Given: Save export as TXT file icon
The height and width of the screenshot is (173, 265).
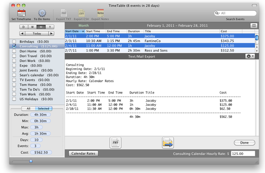Looking at the screenshot, I should (x=115, y=143).
